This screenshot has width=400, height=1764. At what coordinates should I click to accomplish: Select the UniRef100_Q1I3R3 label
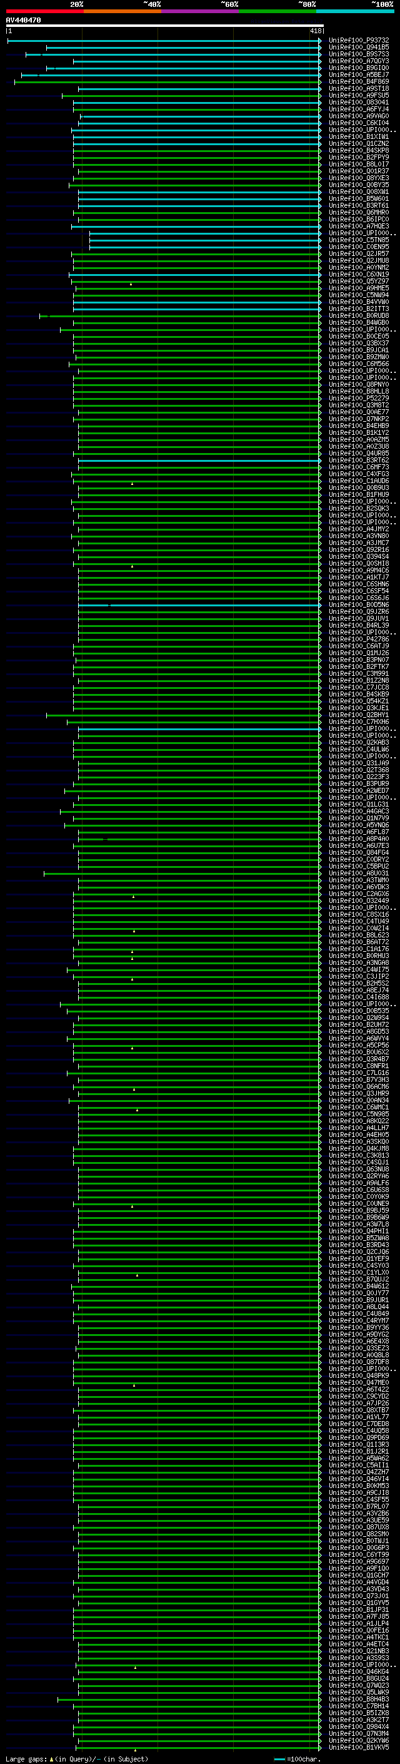click(x=359, y=1444)
